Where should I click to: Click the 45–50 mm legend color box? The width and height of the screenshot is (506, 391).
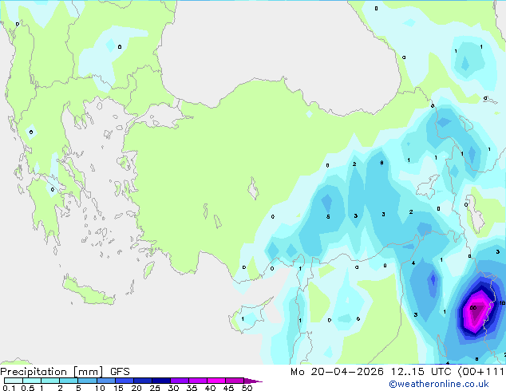[x=235, y=381]
